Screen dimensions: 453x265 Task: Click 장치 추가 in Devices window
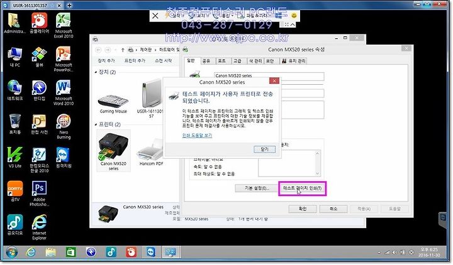click(x=106, y=60)
